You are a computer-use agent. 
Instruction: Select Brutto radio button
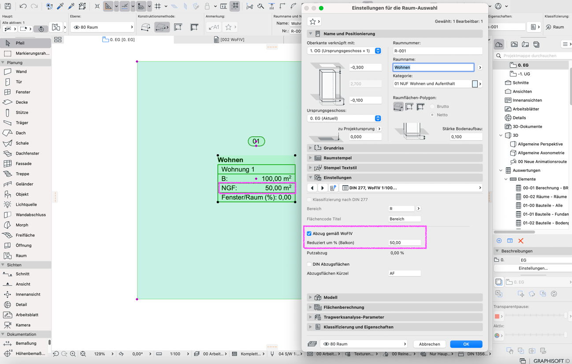point(432,106)
